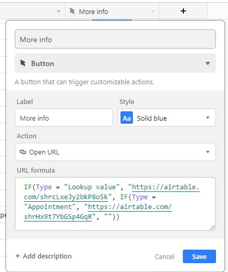Screen dimensions: 228x272
Task: Click inside the URL formula editor
Action: (115, 204)
